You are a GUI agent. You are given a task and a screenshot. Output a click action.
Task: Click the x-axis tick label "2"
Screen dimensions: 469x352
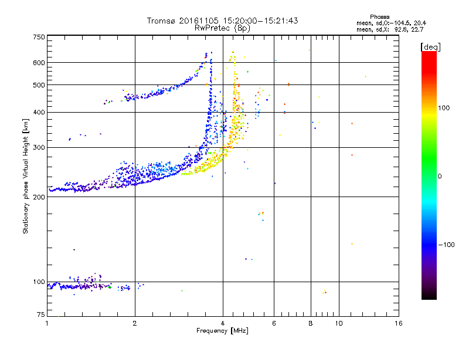[x=135, y=323]
